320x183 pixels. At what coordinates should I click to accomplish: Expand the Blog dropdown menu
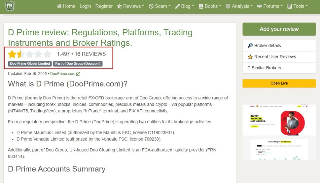coord(184,6)
